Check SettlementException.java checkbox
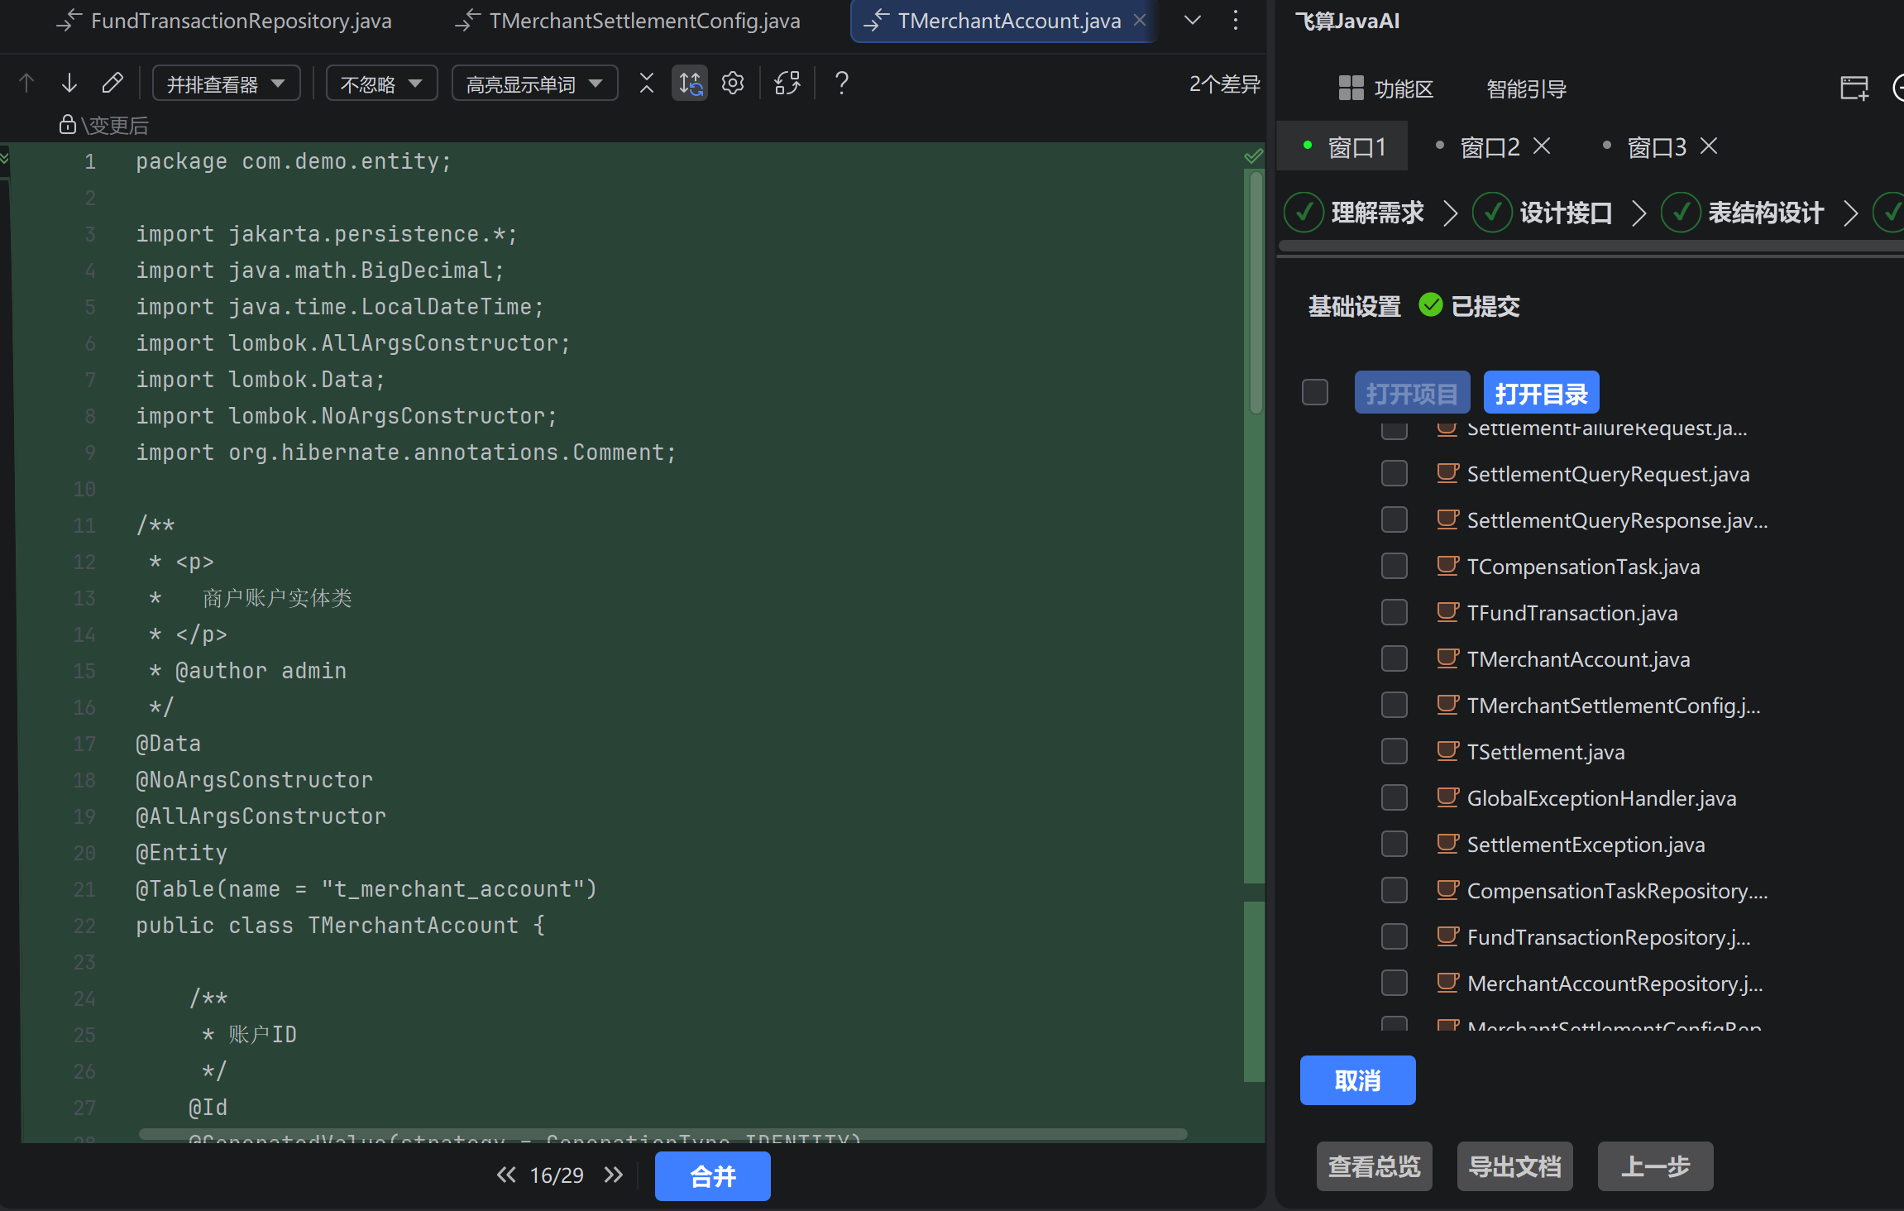Image resolution: width=1904 pixels, height=1211 pixels. pyautogui.click(x=1395, y=844)
